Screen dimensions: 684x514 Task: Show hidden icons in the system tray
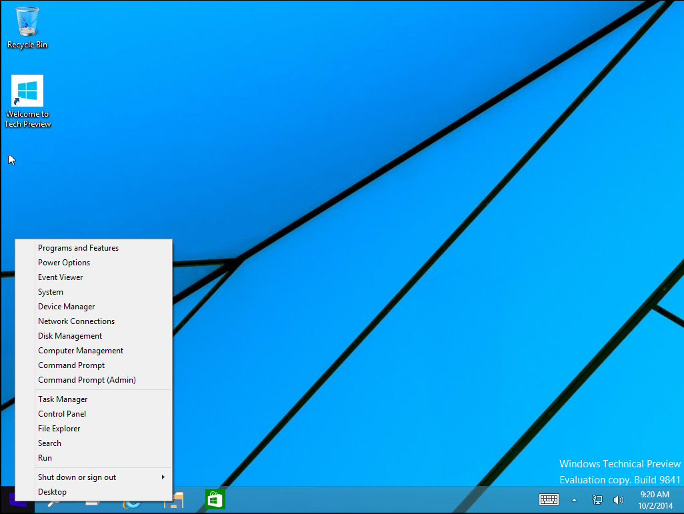(574, 500)
